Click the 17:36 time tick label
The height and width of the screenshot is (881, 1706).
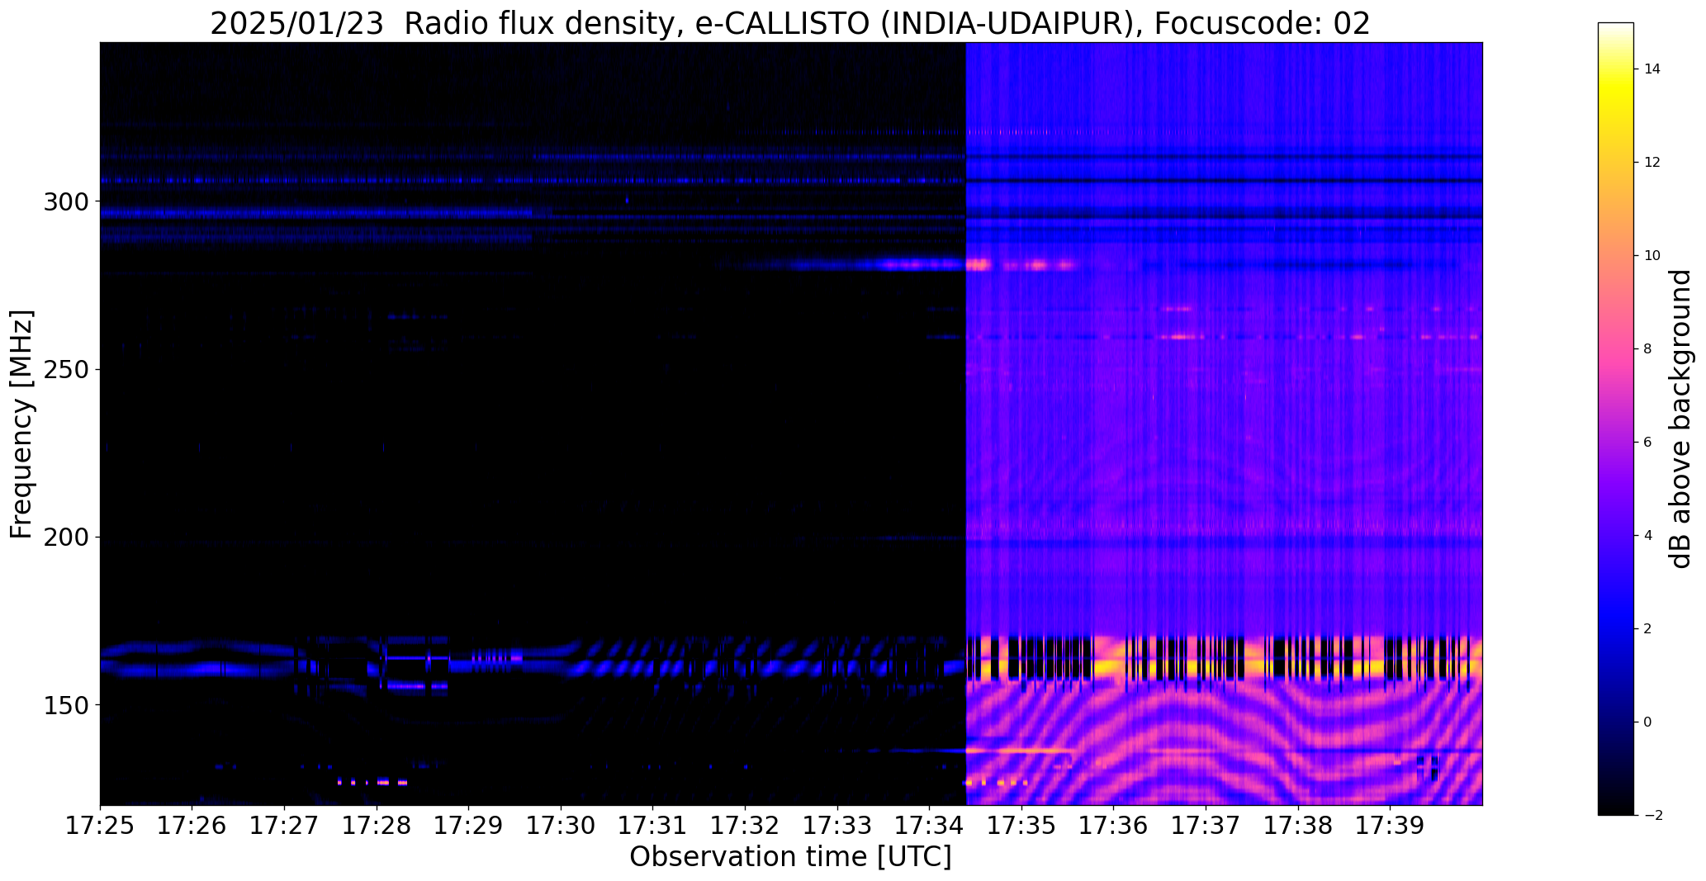pos(1114,825)
